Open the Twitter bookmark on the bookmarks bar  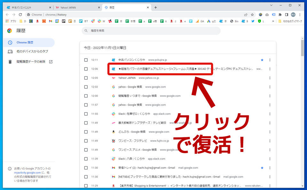coord(253,21)
